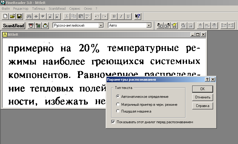Click the ? help button in dialog title bar

pyautogui.click(x=207, y=79)
